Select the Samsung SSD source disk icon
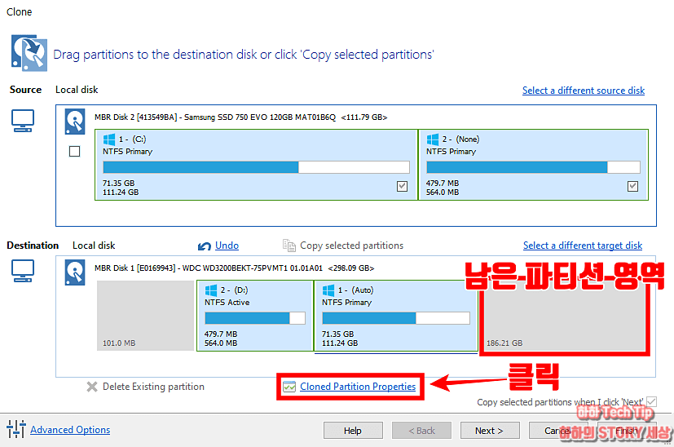674x447 pixels. [75, 122]
